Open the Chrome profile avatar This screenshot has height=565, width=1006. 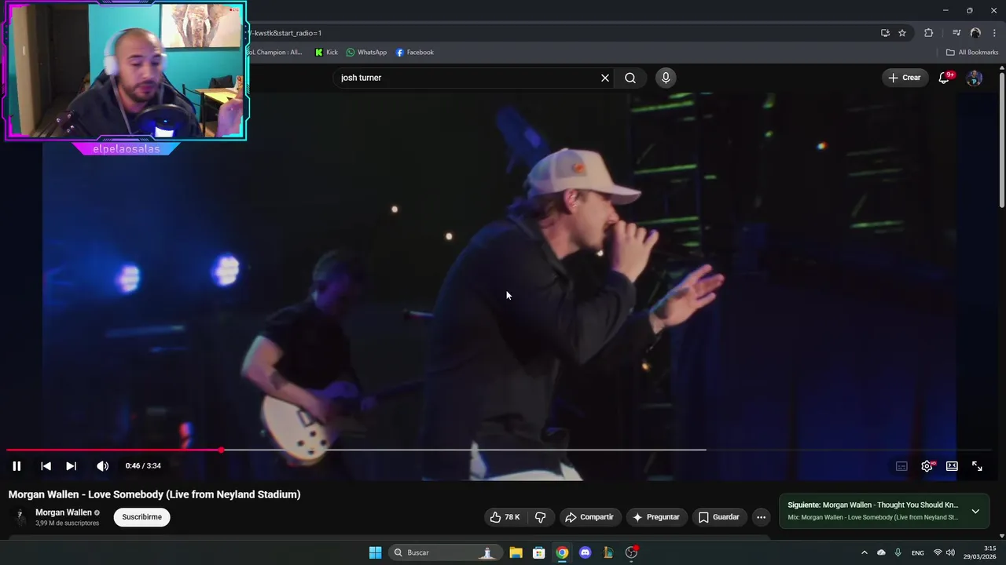(x=975, y=33)
